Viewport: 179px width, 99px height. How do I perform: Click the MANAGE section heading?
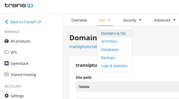[x=12, y=32]
